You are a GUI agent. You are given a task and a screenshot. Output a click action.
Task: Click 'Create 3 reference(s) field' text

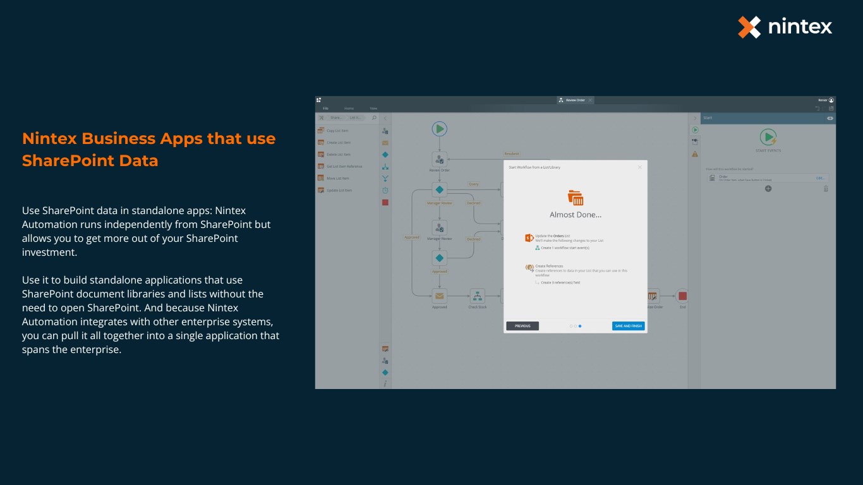[x=560, y=283]
